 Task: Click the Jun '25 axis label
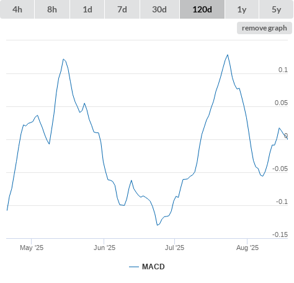click(x=104, y=248)
